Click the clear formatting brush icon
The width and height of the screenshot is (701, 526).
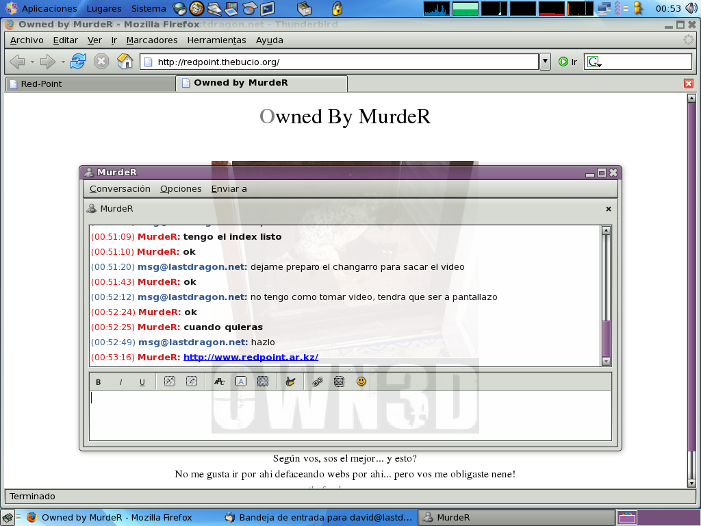290,381
